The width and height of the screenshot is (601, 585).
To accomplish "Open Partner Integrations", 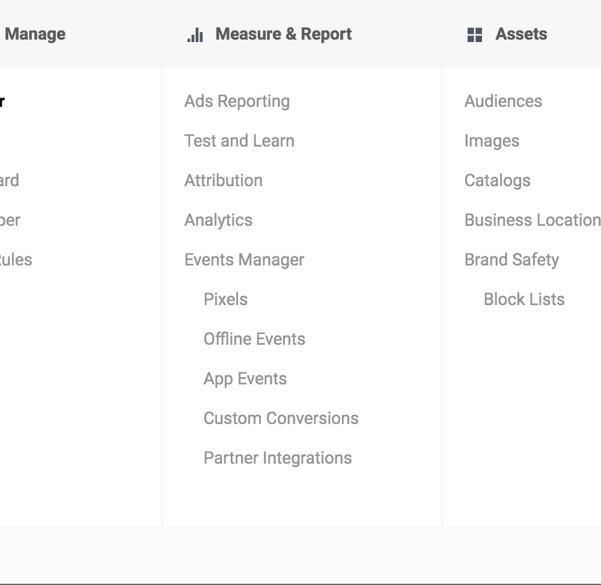I will [278, 458].
